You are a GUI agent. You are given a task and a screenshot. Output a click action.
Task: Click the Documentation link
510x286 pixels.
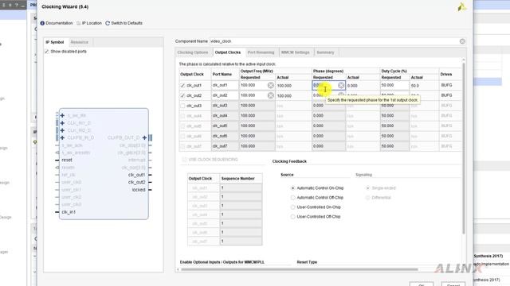tap(59, 23)
